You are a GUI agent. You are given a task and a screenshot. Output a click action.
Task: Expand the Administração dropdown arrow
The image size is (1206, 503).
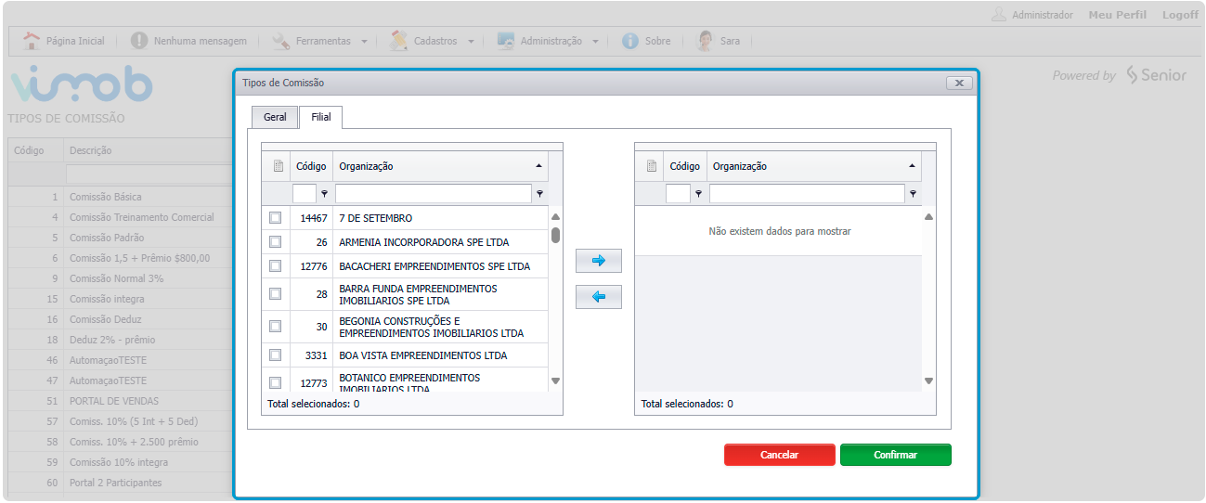595,42
